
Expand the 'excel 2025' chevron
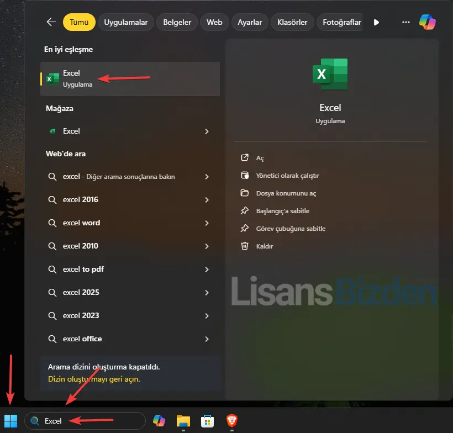tap(207, 293)
